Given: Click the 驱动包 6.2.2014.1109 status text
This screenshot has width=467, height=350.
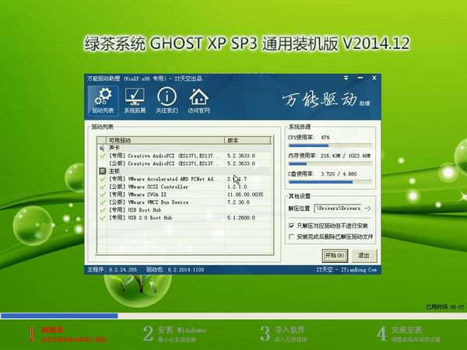Looking at the screenshot, I should (175, 270).
